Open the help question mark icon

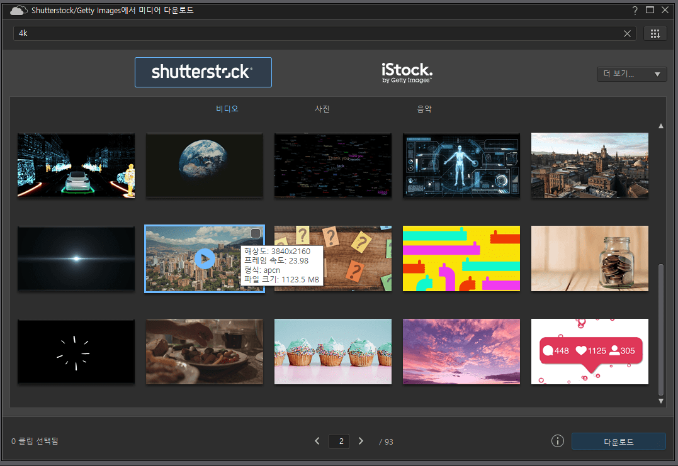tap(635, 10)
